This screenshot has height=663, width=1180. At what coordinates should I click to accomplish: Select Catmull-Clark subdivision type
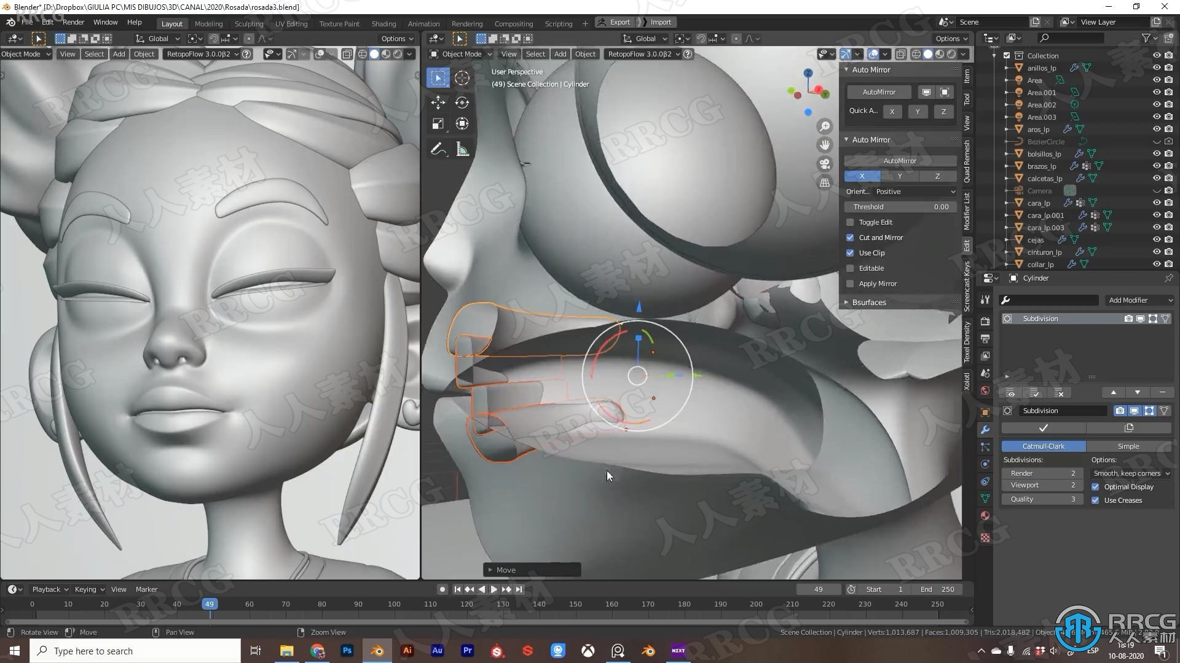pos(1042,446)
